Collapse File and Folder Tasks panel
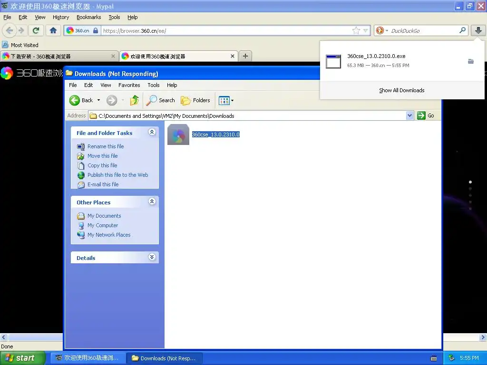487x365 pixels. (152, 132)
